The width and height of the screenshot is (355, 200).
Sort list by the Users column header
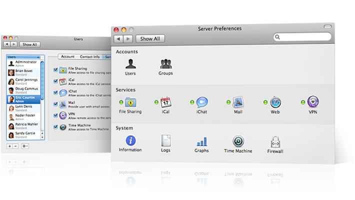coord(23,57)
